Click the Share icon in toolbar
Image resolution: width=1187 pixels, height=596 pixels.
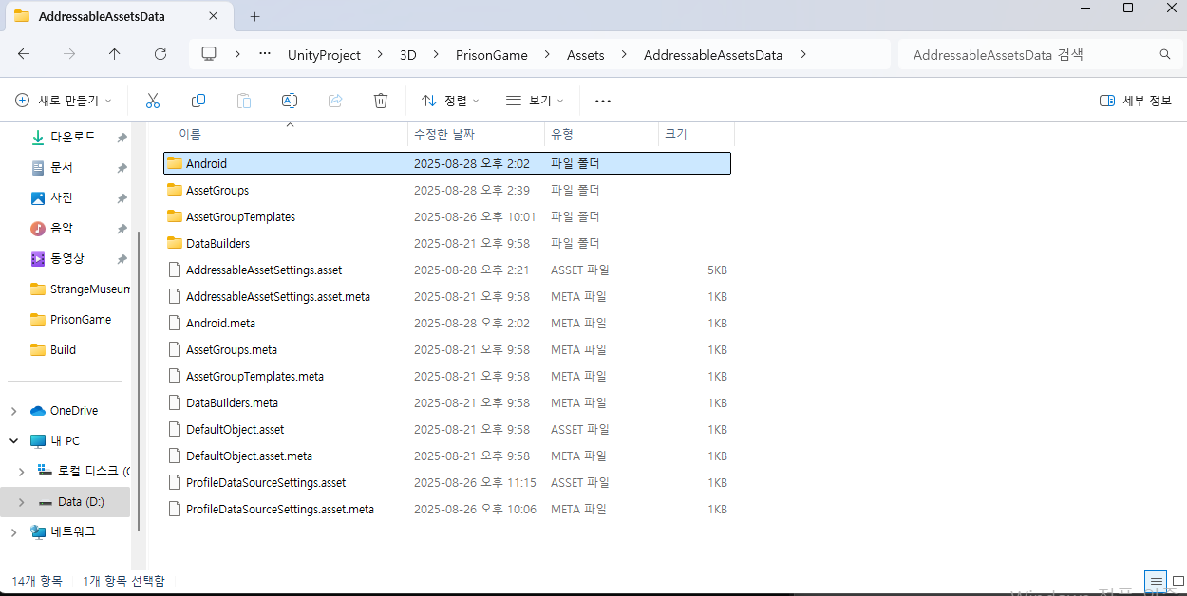pyautogui.click(x=335, y=101)
